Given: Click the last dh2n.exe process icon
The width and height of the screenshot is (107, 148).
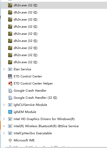Looking at the screenshot, I should pyautogui.click(x=10, y=62).
